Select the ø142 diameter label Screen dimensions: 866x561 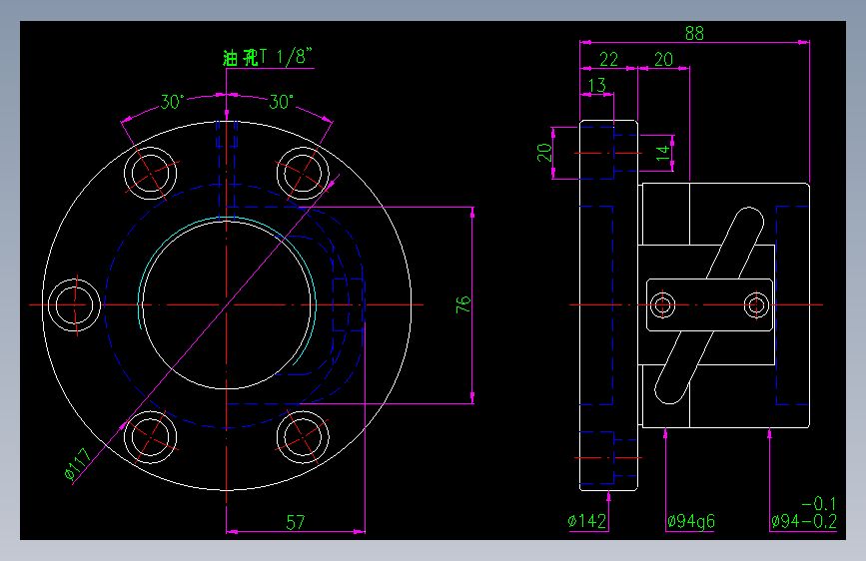[587, 521]
